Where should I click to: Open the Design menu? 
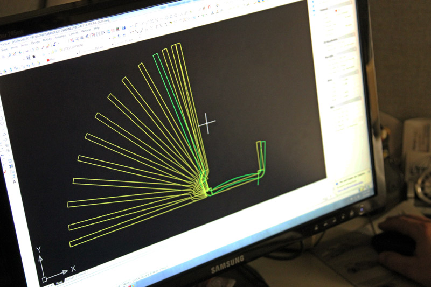click(x=36, y=43)
